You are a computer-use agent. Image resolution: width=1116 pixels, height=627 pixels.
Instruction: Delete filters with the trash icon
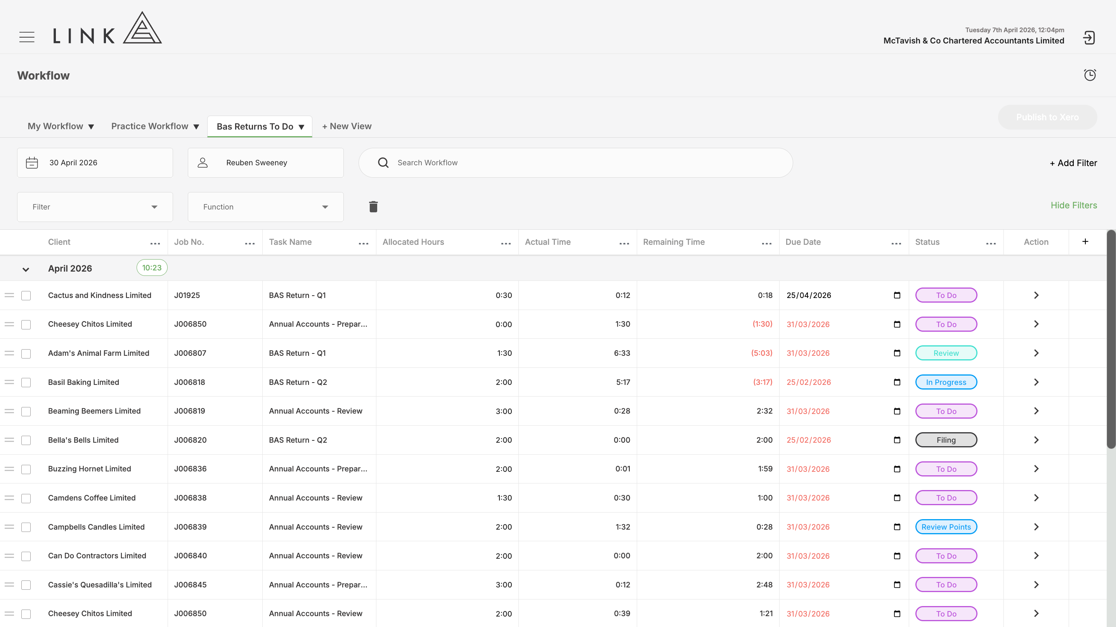coord(373,207)
